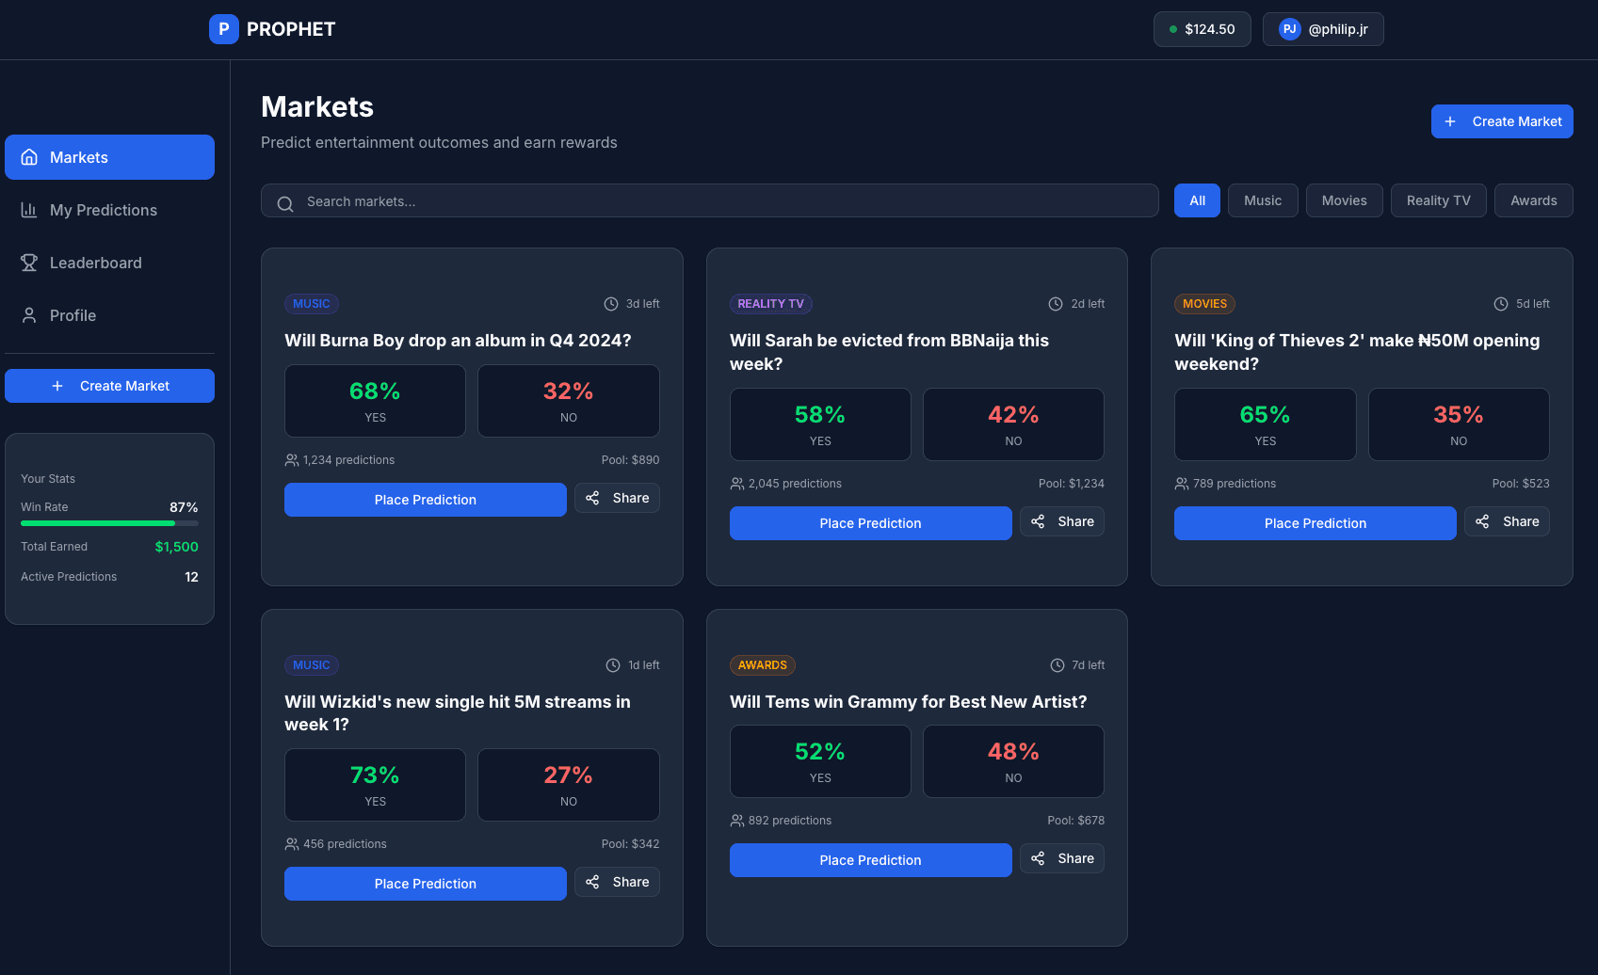
Task: Show Awards category markets
Action: pyautogui.click(x=1533, y=201)
